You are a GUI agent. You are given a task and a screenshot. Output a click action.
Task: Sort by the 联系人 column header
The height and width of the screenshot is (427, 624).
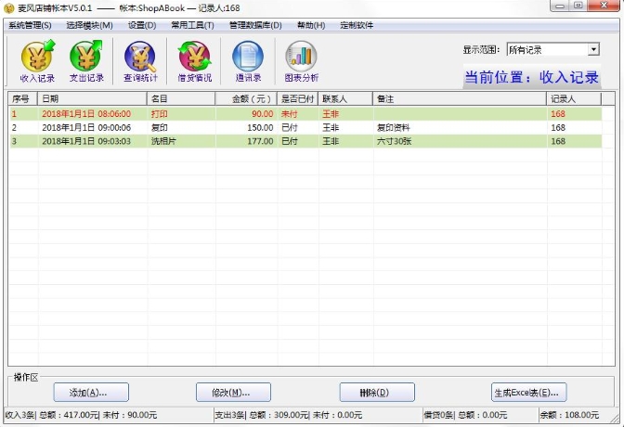pos(345,98)
